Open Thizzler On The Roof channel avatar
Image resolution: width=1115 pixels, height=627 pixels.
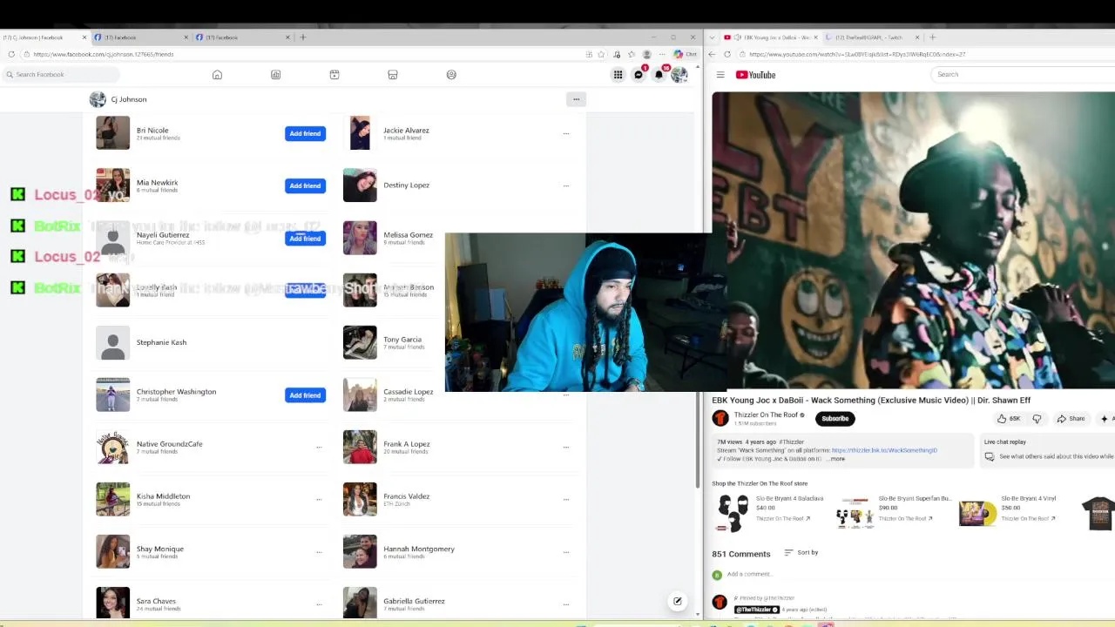pos(720,418)
